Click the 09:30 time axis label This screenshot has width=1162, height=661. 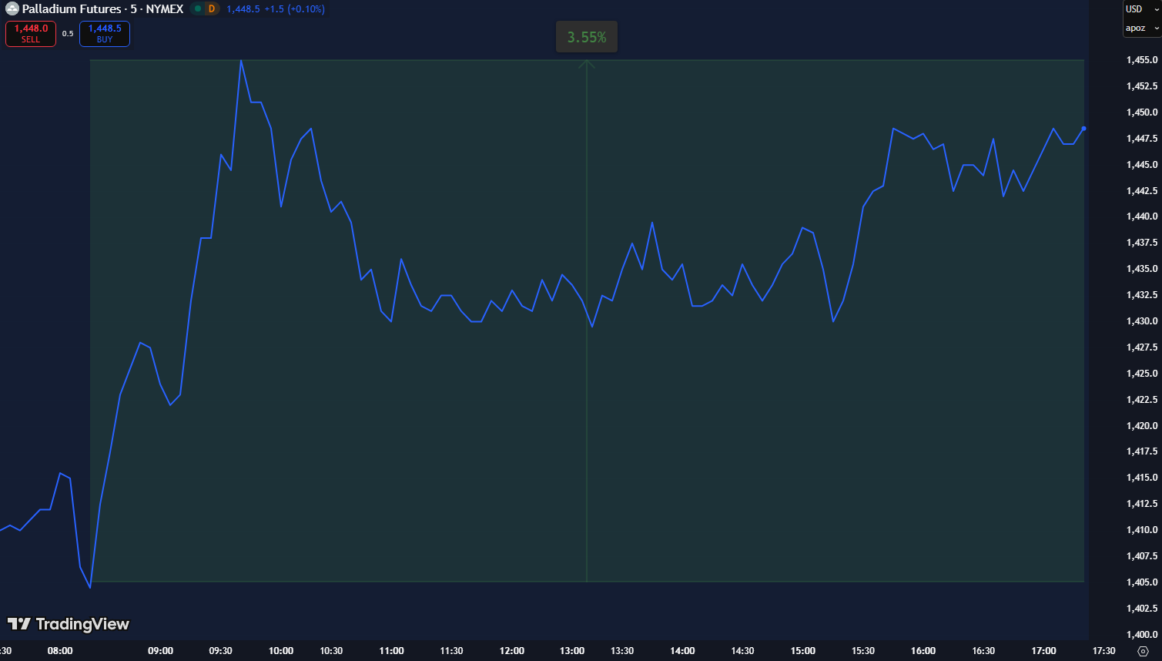(221, 651)
